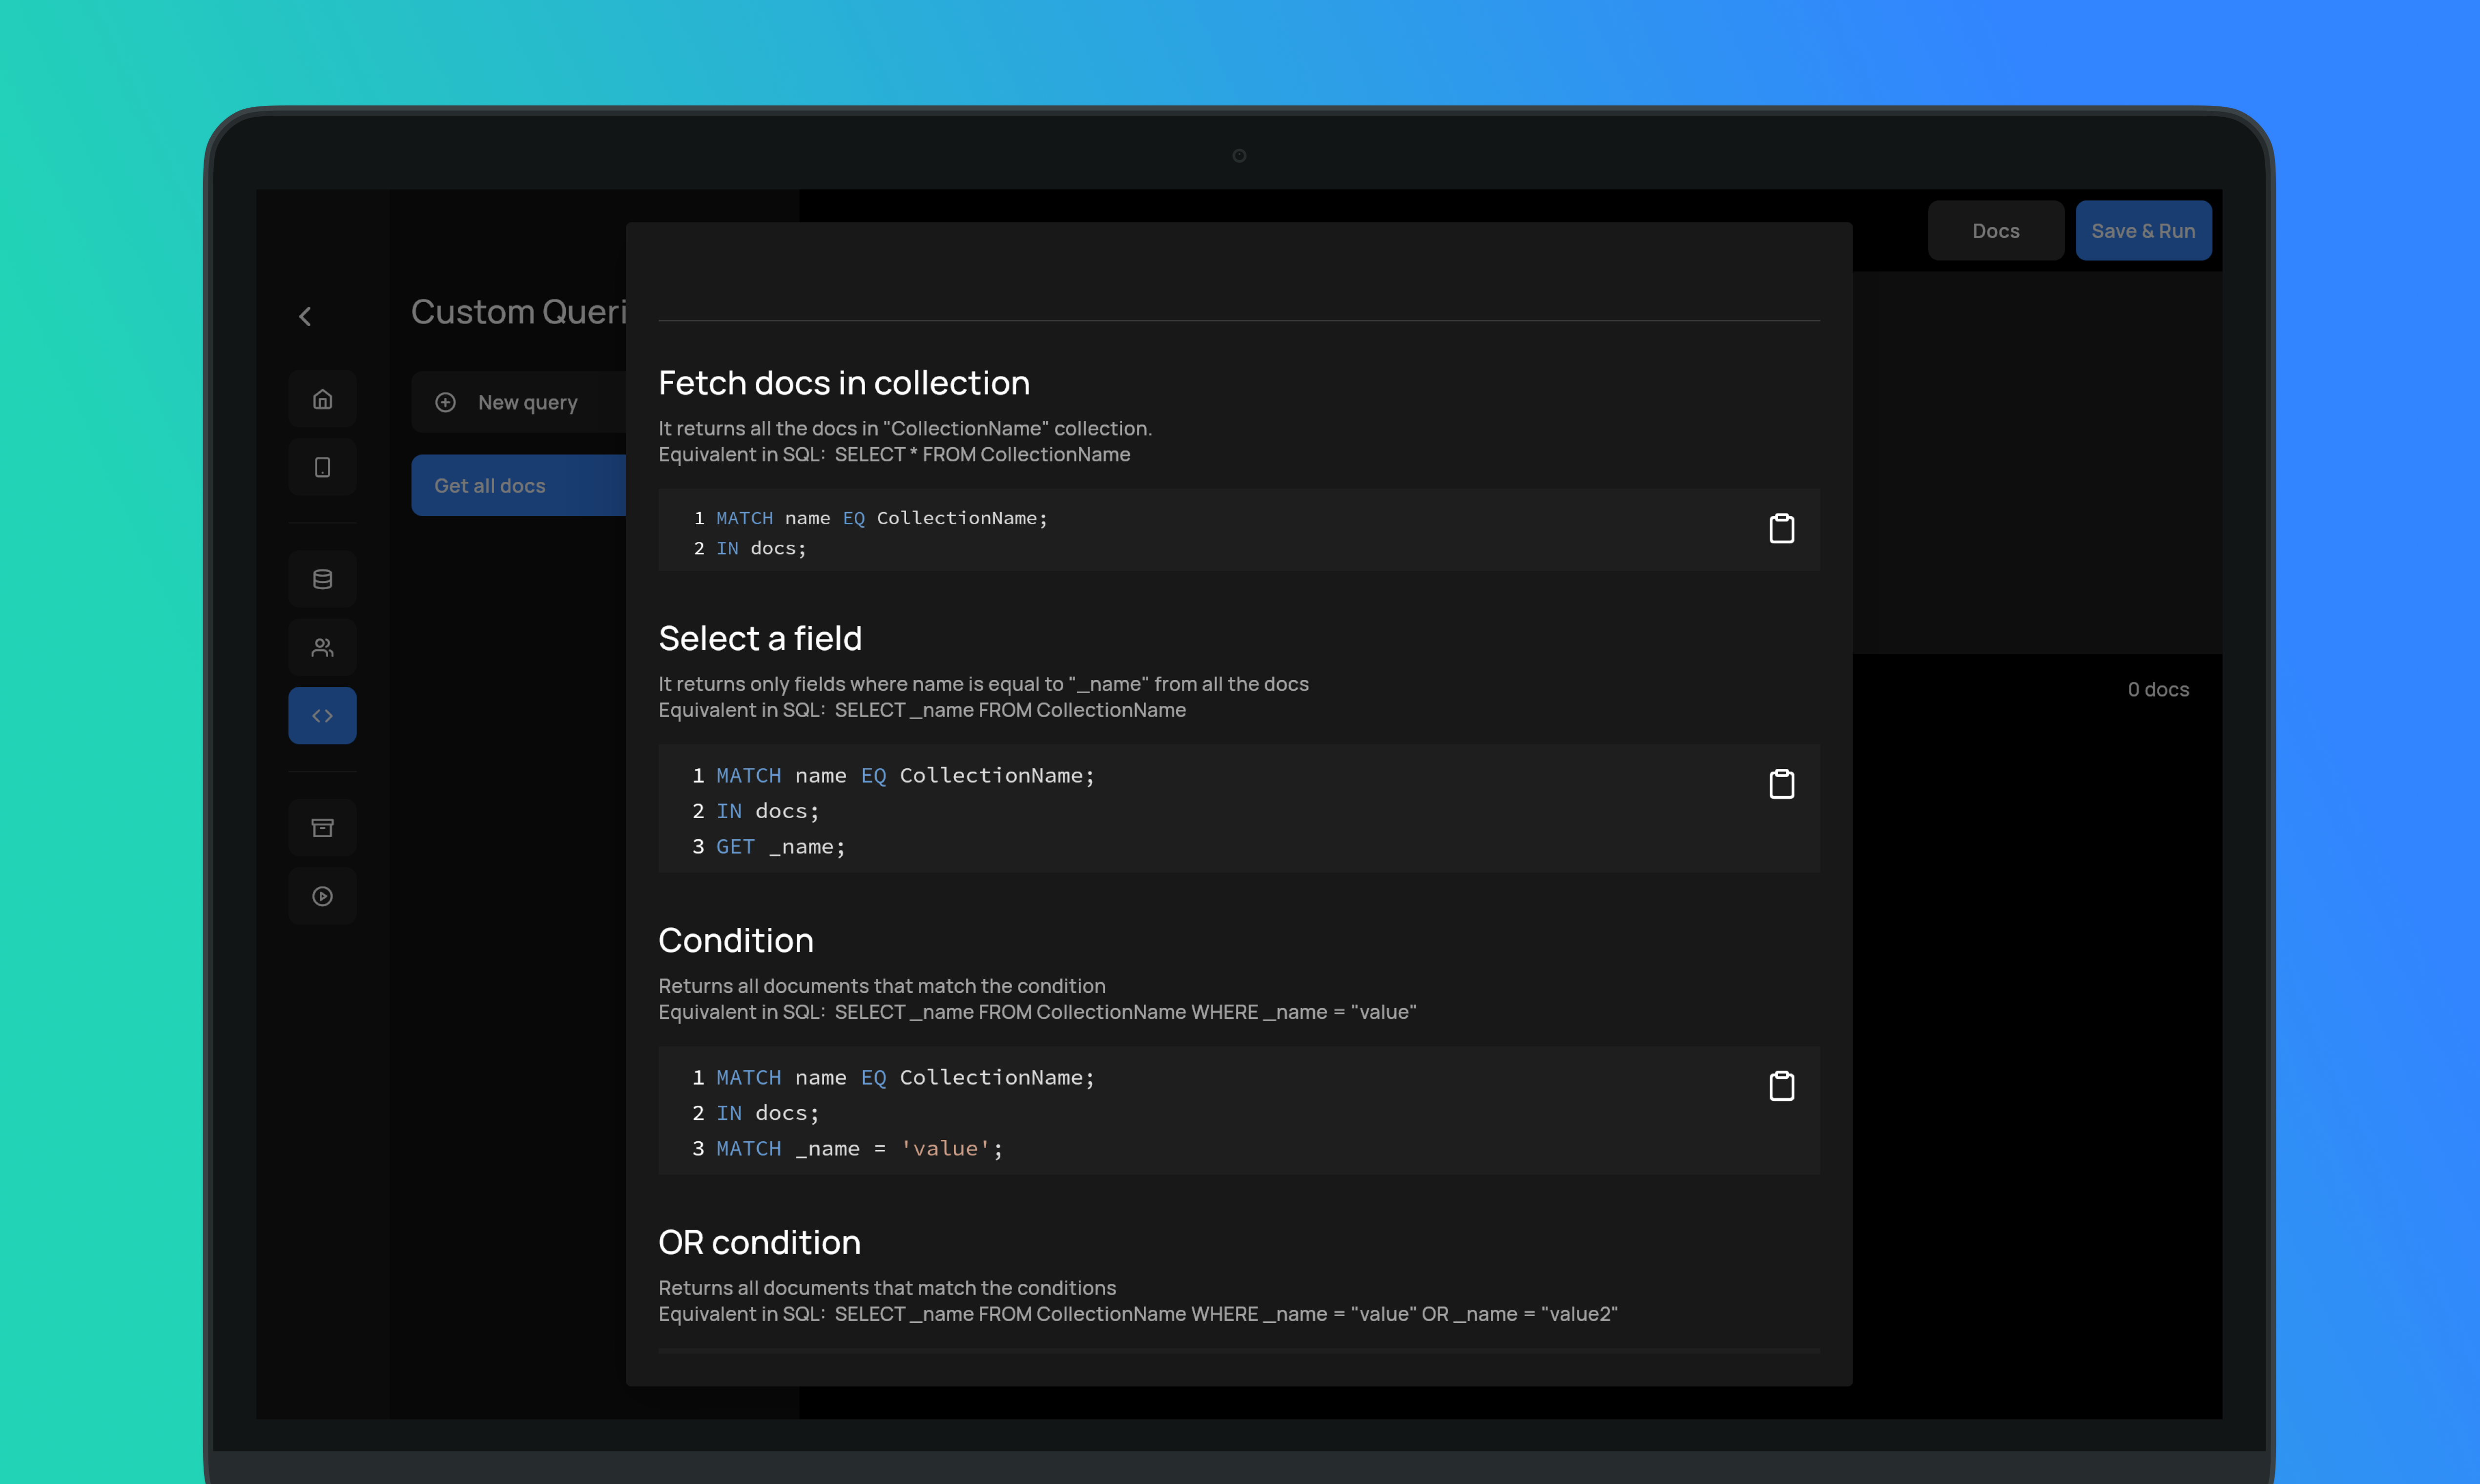
Task: Go back using the left chevron arrow
Action: click(x=305, y=317)
